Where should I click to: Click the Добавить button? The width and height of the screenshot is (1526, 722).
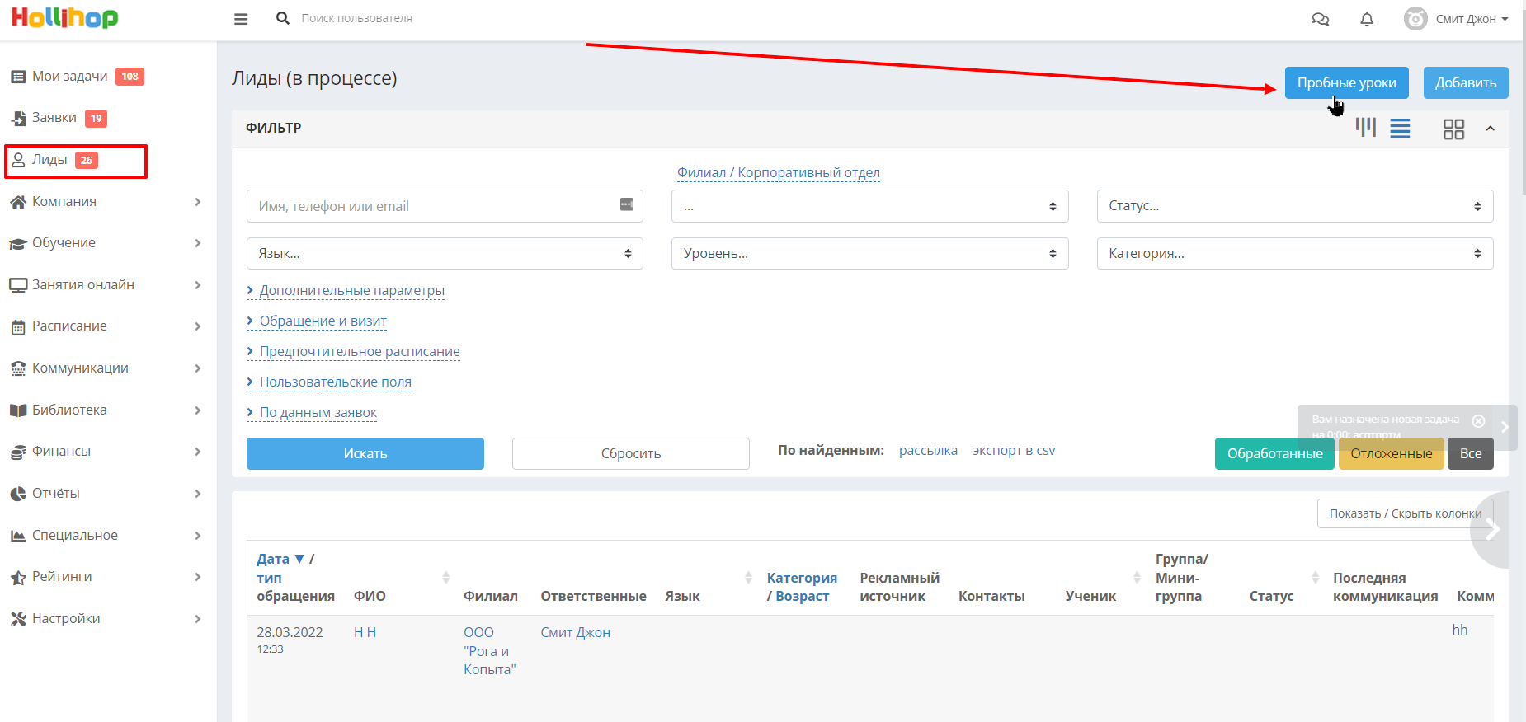(1466, 82)
